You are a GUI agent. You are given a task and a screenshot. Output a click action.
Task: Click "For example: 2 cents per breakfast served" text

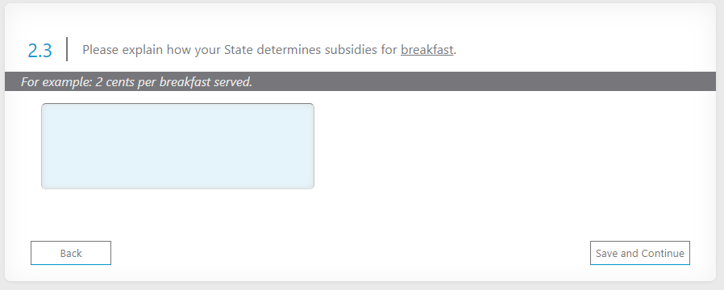pyautogui.click(x=137, y=82)
